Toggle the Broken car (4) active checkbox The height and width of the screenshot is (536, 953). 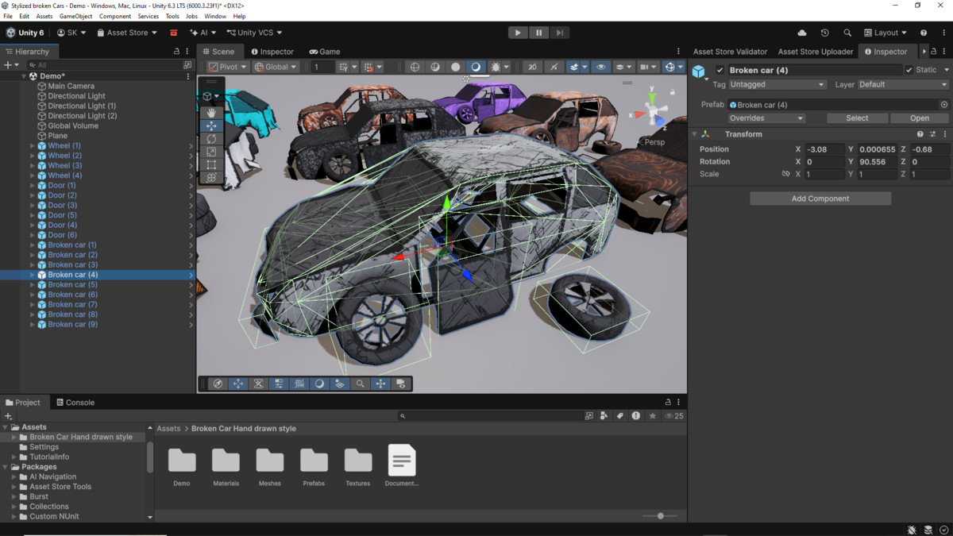pyautogui.click(x=720, y=70)
